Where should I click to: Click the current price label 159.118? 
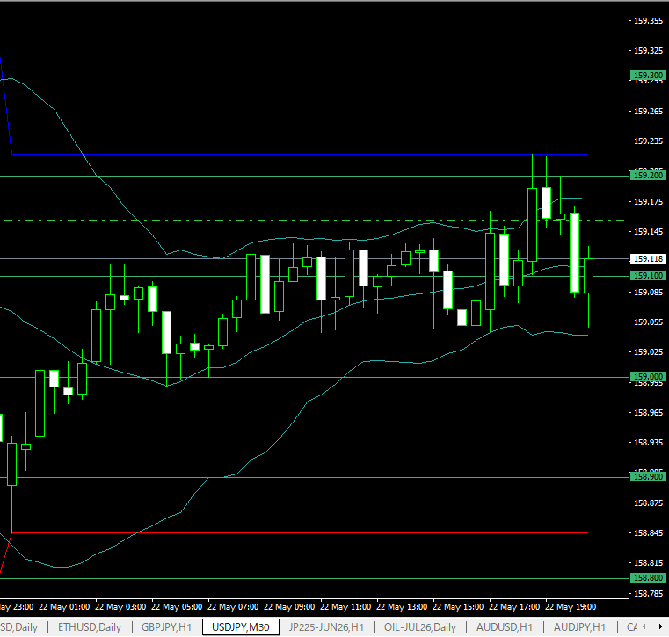tap(648, 259)
